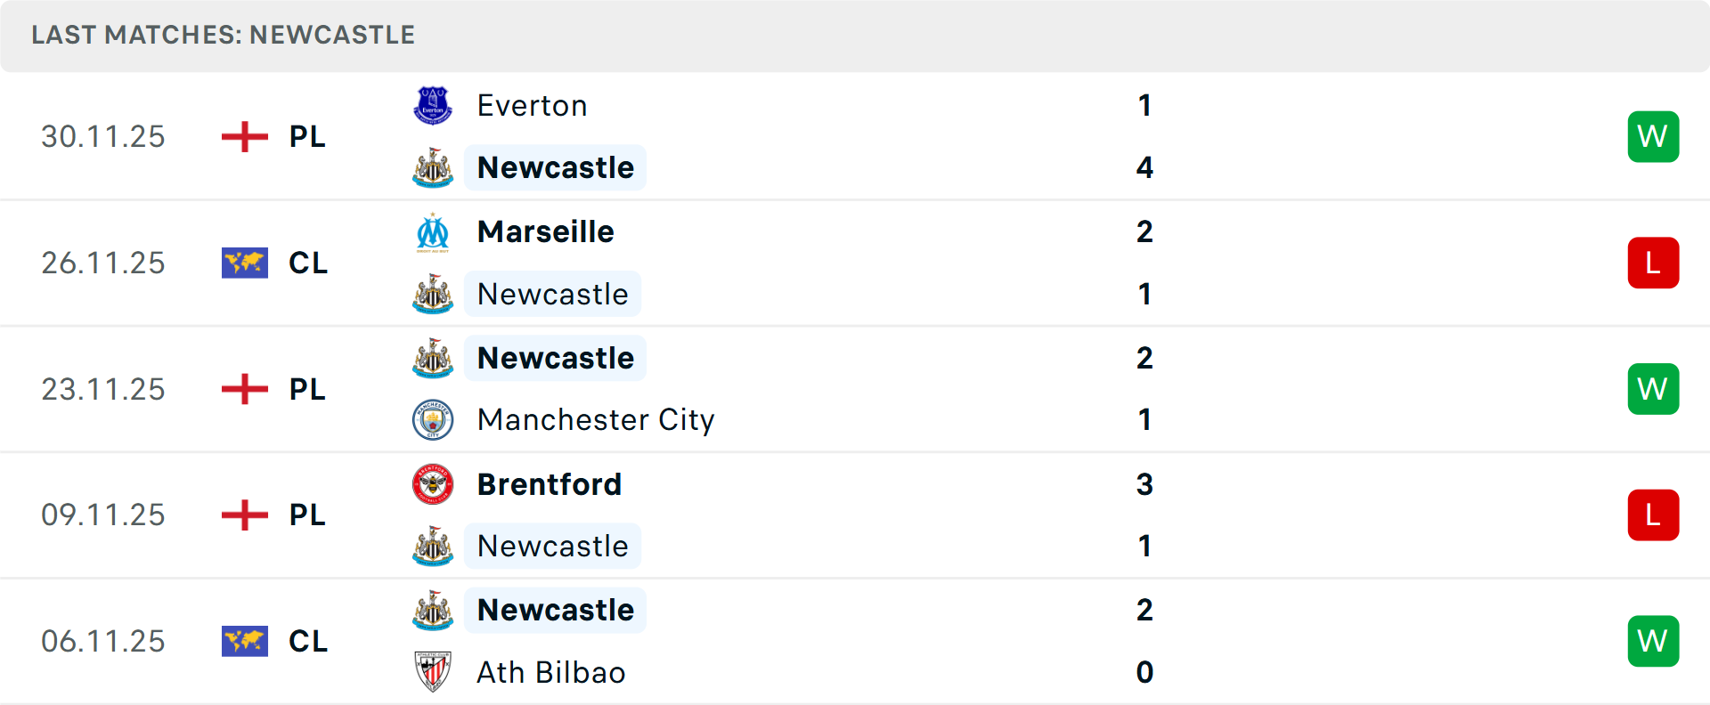Click the green W badge for the Everton match

[x=1653, y=136]
